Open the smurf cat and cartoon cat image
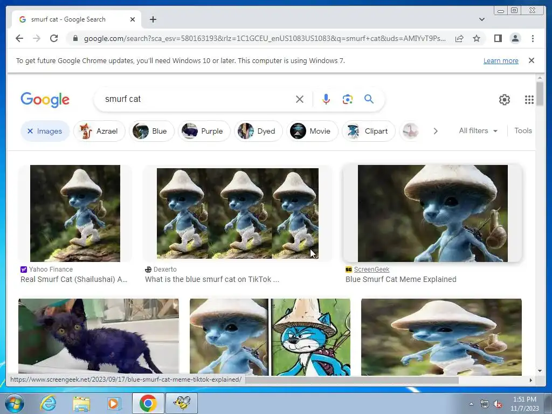Screen dimensions: 552x414 pos(270,337)
